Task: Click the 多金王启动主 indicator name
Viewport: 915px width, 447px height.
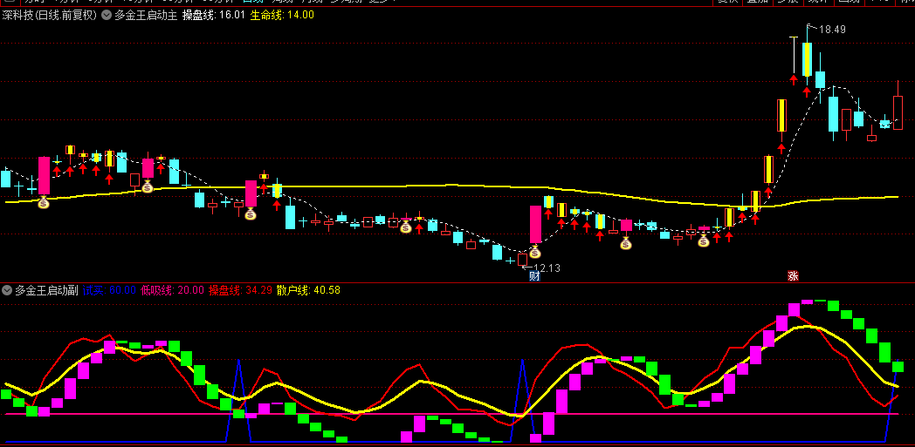Action: pyautogui.click(x=145, y=16)
